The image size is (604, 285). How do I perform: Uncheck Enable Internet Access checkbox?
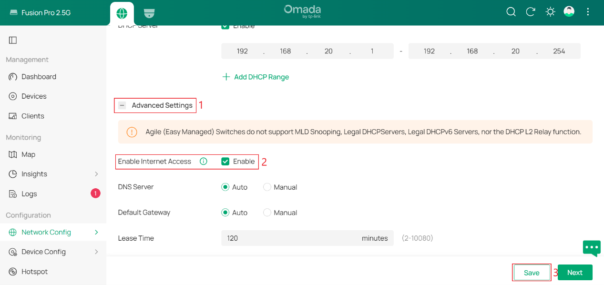225,162
